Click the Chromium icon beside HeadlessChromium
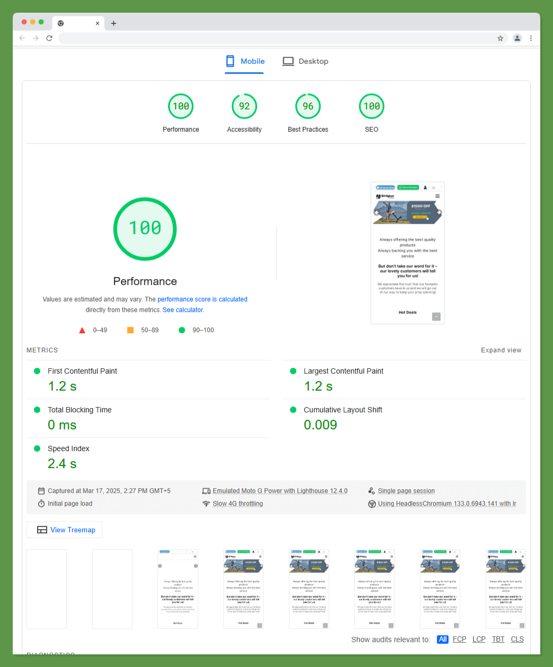 (x=372, y=504)
